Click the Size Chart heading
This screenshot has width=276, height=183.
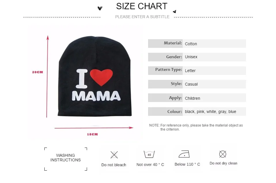click(x=142, y=6)
